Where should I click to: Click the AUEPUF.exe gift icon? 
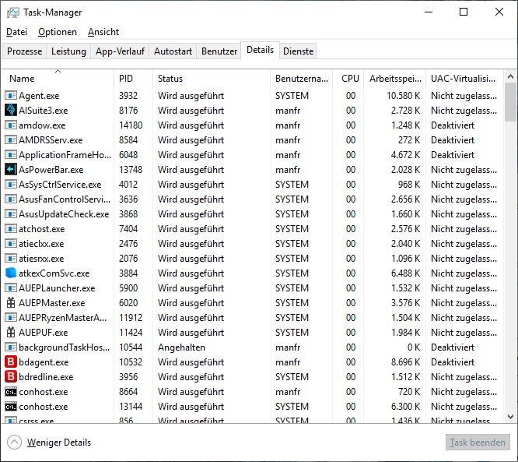(x=11, y=332)
